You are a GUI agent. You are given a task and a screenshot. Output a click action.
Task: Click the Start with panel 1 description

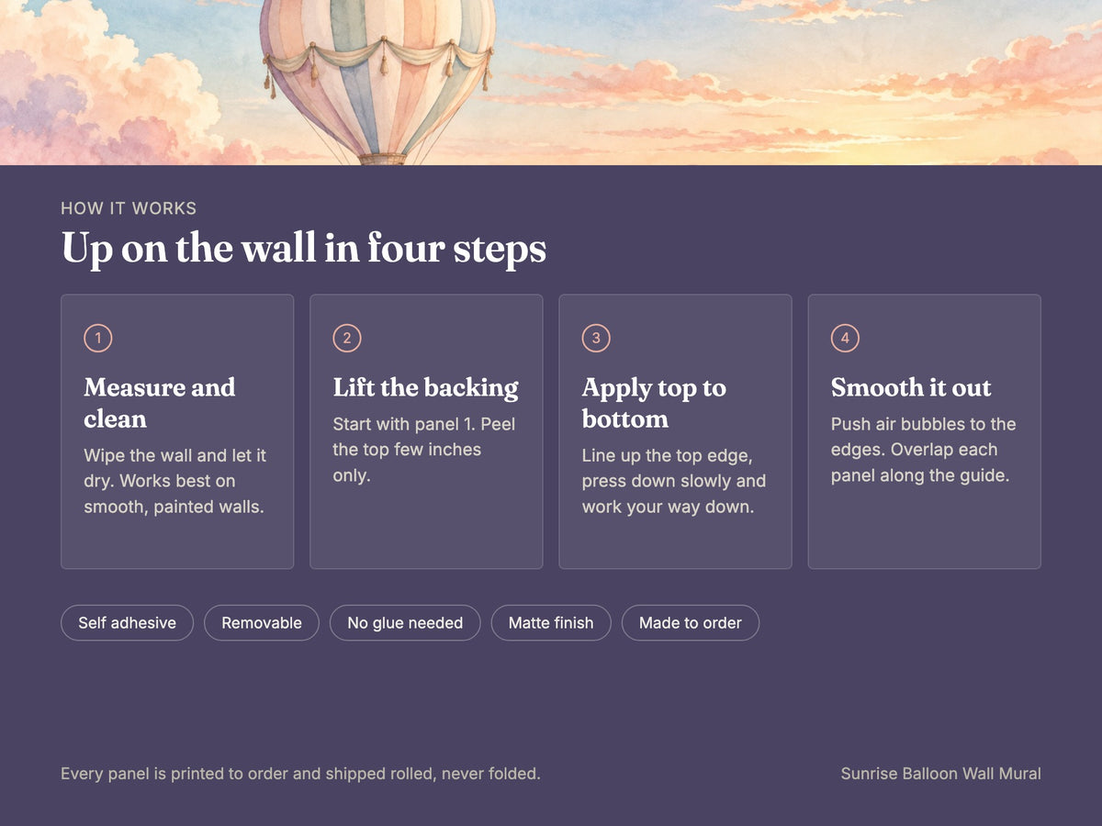[424, 450]
